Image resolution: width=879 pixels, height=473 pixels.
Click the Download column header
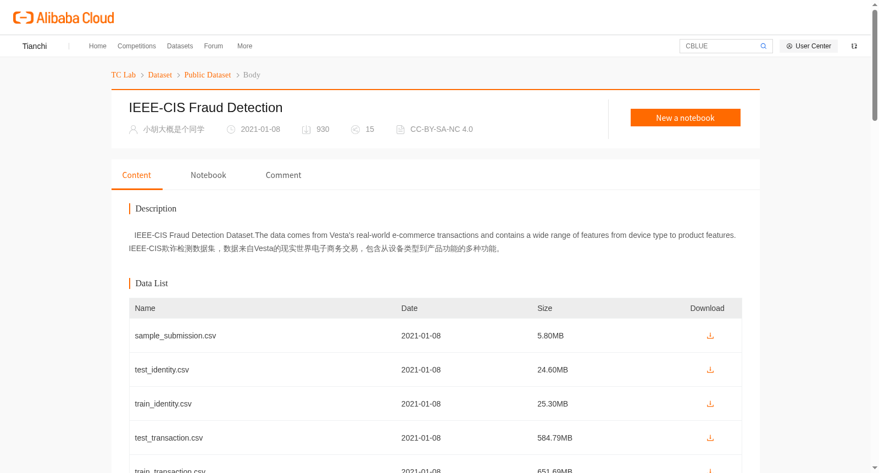click(707, 308)
